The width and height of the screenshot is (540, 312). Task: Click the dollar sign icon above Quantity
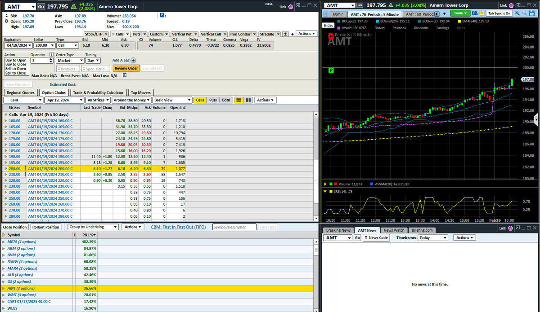tap(51, 54)
